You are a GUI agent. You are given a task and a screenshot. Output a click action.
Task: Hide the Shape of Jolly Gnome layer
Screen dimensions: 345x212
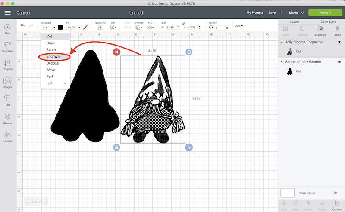[x=339, y=62]
